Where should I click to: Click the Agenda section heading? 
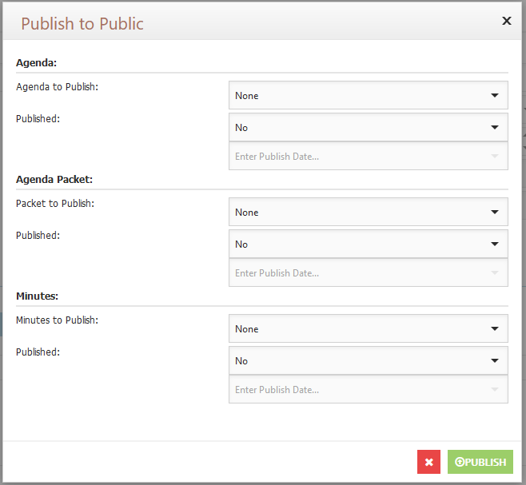tap(36, 62)
